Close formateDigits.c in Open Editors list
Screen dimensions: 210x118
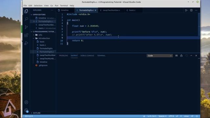(x=34, y=21)
